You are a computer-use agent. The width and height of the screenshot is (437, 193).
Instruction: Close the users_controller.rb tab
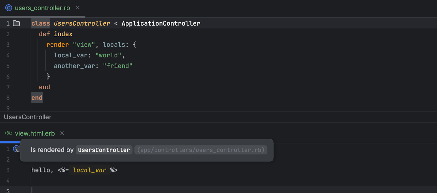pyautogui.click(x=78, y=8)
